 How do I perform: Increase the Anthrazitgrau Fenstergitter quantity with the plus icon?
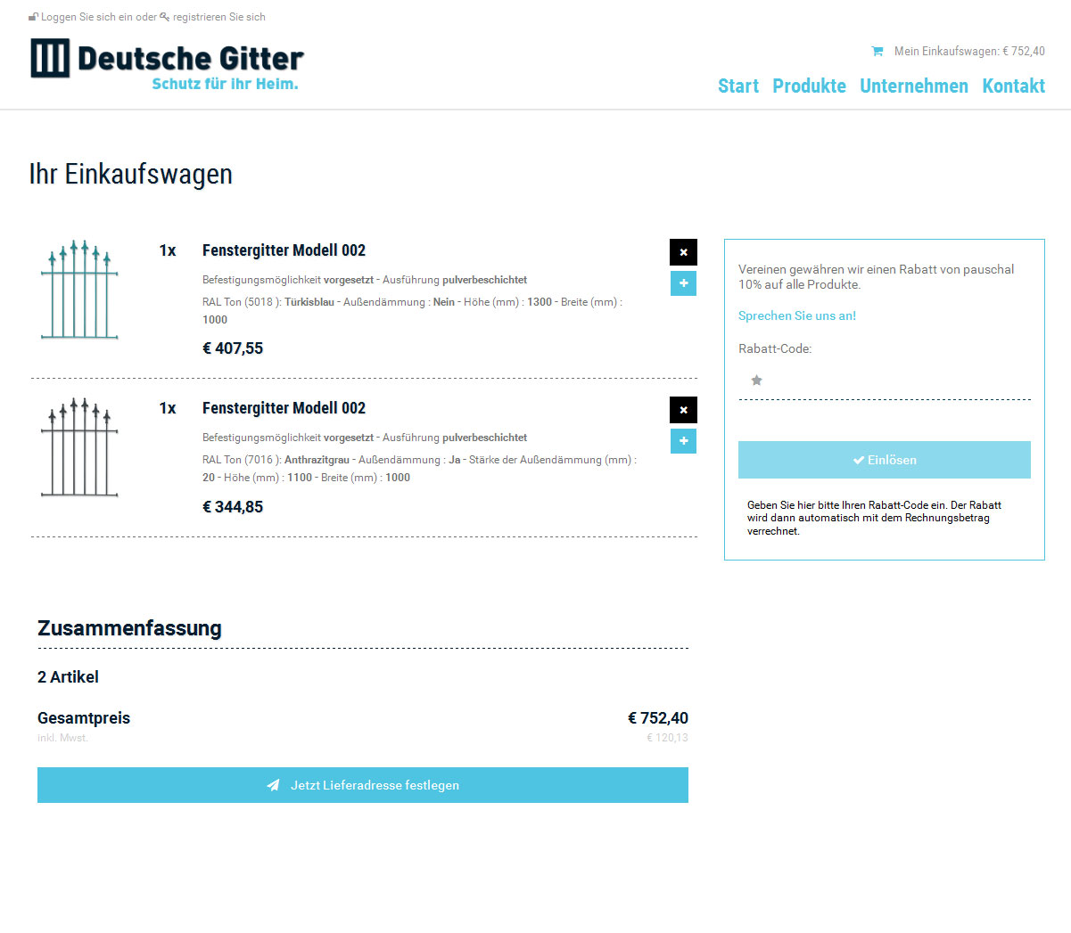tap(683, 441)
